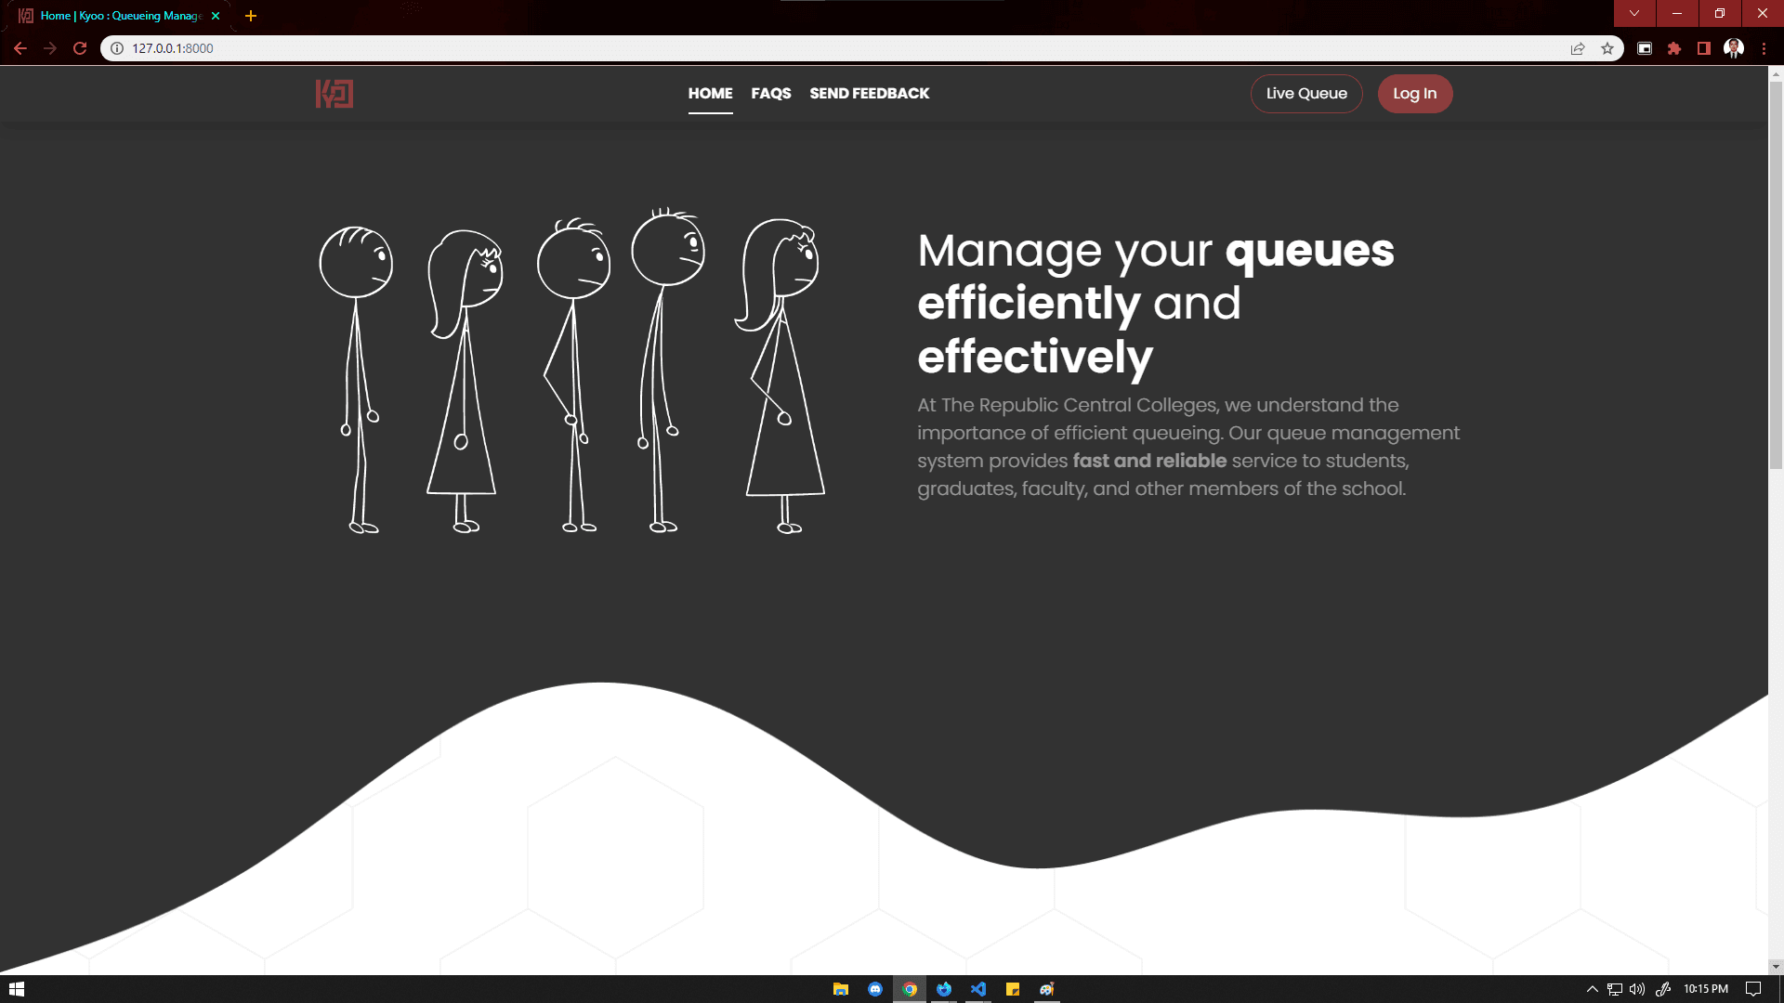Open Chrome side panel icon
This screenshot has height=1003, width=1784.
point(1704,48)
